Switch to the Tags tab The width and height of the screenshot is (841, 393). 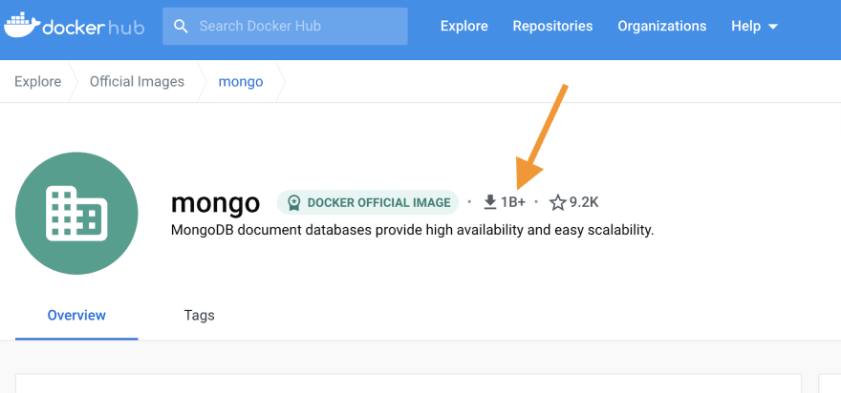point(199,316)
